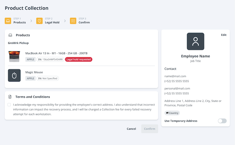The width and height of the screenshot is (235, 145).
Task: Check the Terms and Conditions acknowledgment checkbox
Action: pyautogui.click(x=9, y=105)
